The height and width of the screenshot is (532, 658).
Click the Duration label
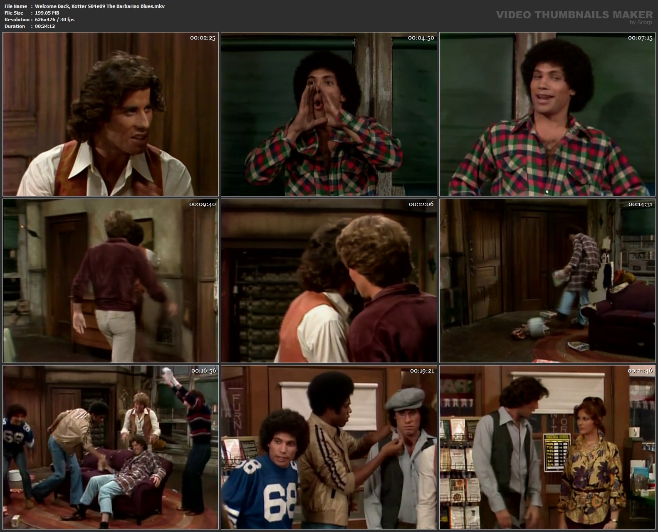pyautogui.click(x=15, y=26)
